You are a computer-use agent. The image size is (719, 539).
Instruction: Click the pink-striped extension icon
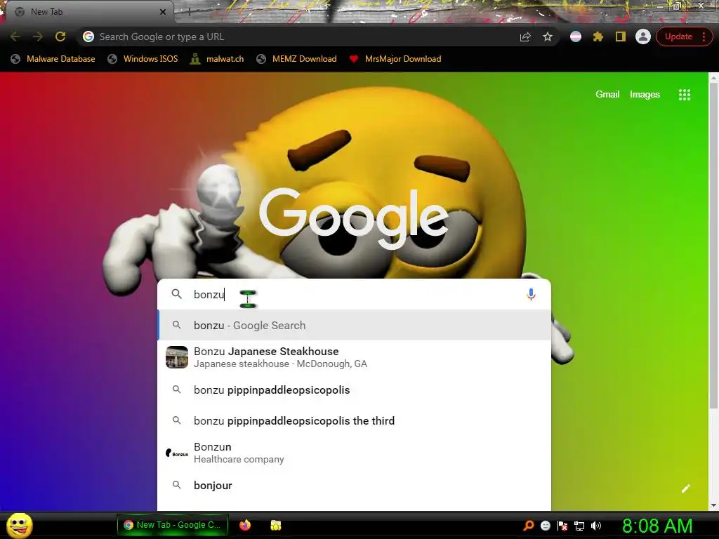coord(576,36)
